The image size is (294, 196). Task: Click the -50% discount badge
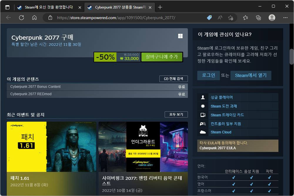tap(105, 57)
